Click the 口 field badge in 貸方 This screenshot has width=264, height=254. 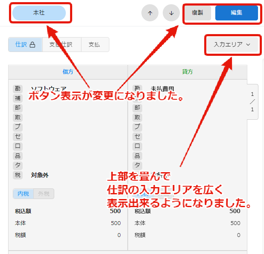(x=137, y=146)
